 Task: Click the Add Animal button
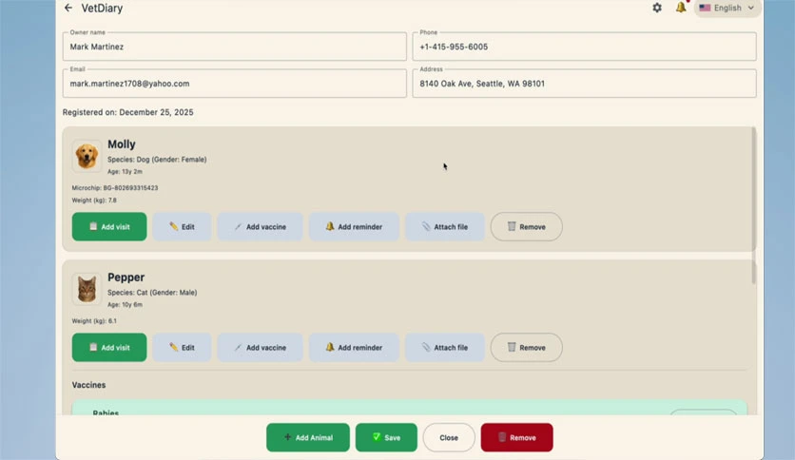pyautogui.click(x=308, y=437)
